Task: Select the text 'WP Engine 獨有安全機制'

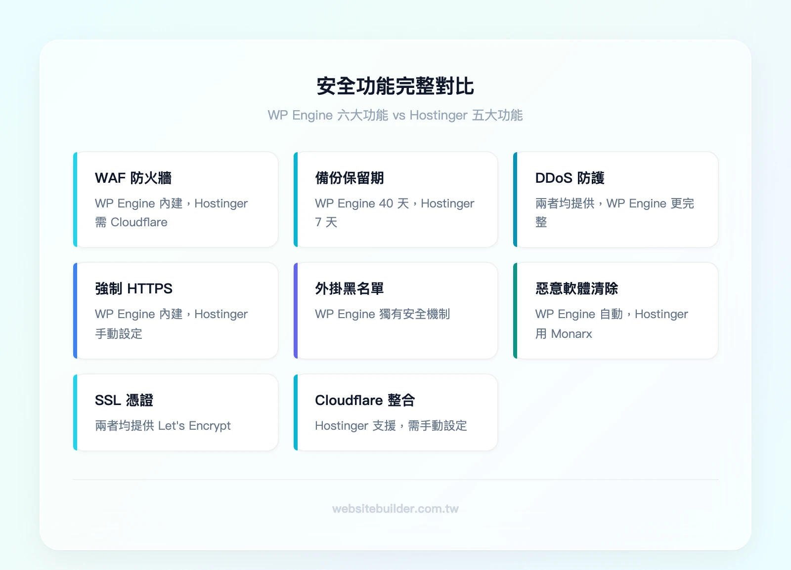Action: [x=383, y=314]
